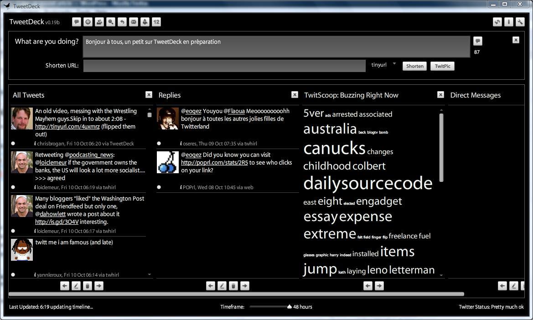The height and width of the screenshot is (320, 533).
Task: Click the All Tweets globe icon in toolbar
Action: [88, 22]
